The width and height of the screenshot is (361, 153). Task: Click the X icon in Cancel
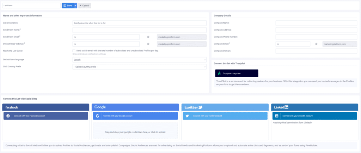point(80,6)
